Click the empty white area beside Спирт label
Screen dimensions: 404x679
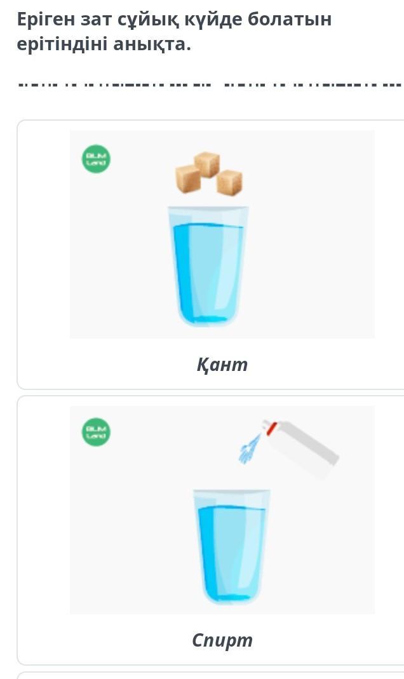coord(330,640)
